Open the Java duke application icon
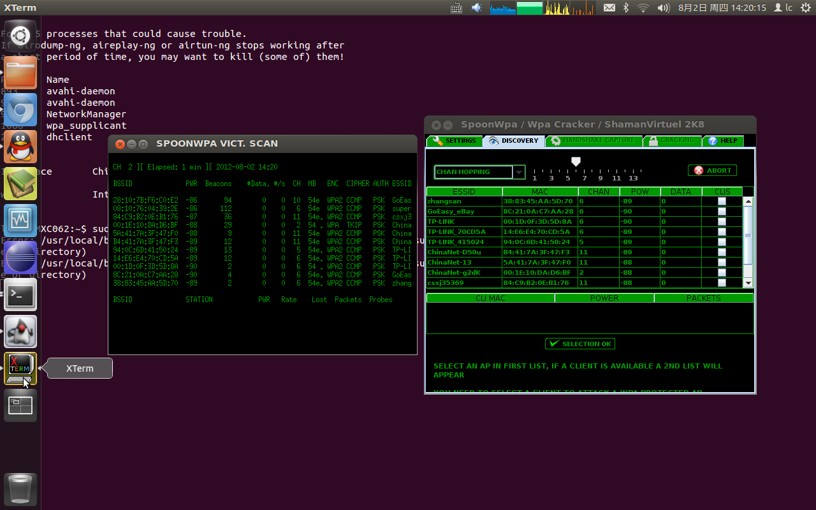This screenshot has height=510, width=816. pos(20,331)
